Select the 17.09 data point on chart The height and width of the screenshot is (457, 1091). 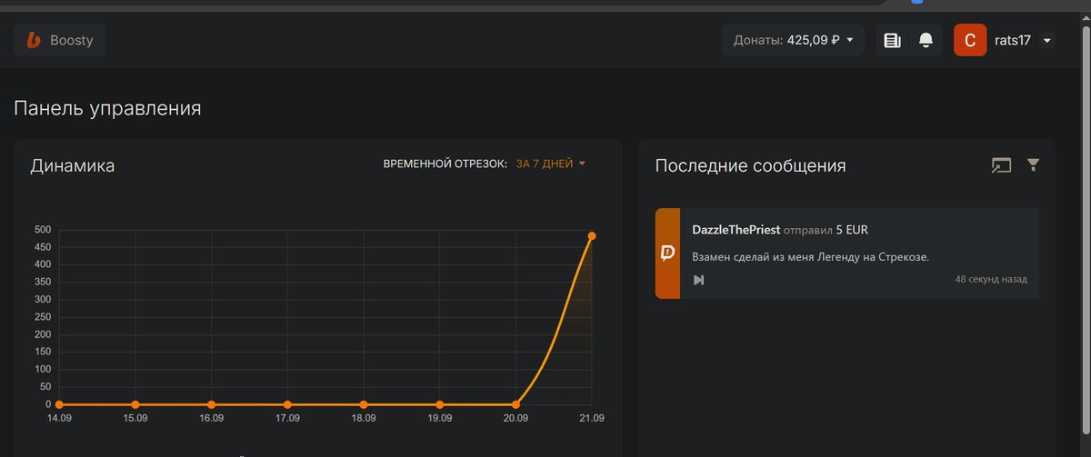click(287, 404)
